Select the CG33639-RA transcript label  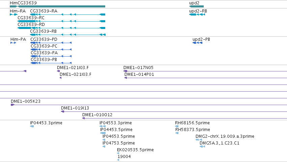(44, 11)
